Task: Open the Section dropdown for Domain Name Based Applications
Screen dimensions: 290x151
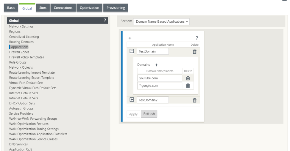Action: coord(161,21)
